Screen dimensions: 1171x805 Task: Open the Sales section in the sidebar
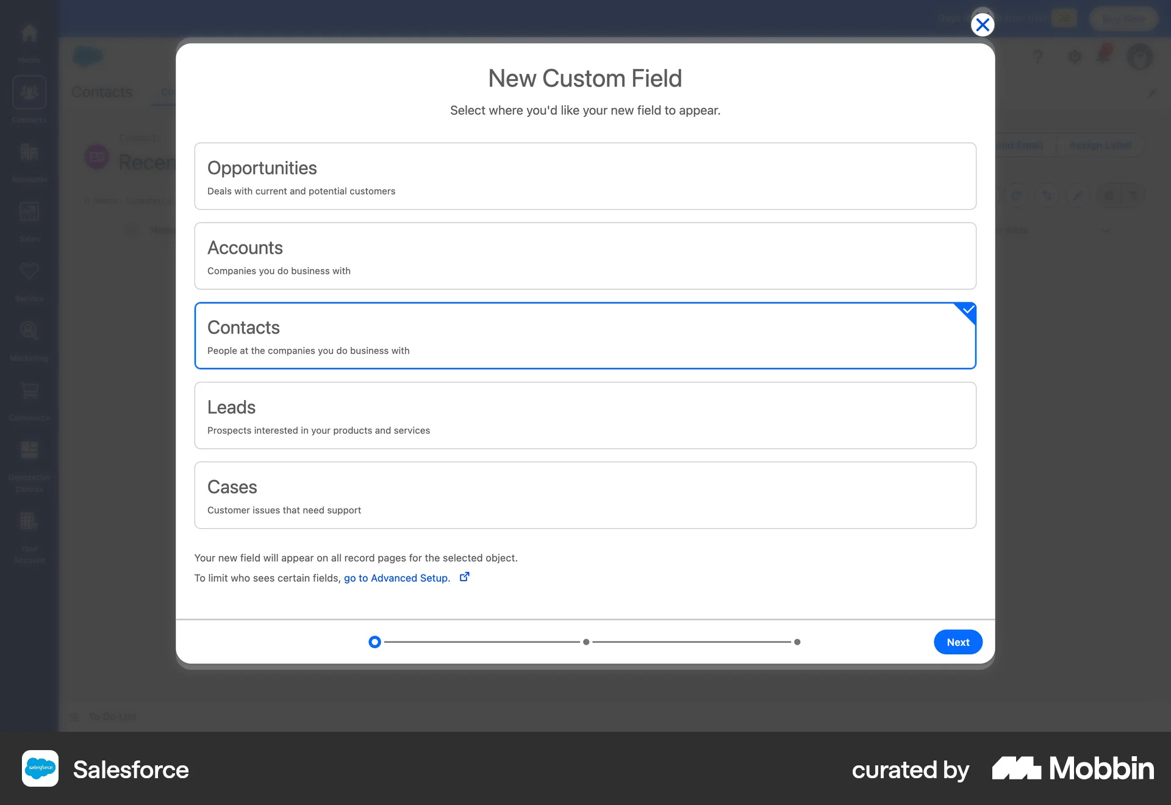tap(29, 216)
